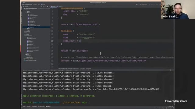
Task: Click the latest_version reference on version line
Action: click(x=137, y=61)
